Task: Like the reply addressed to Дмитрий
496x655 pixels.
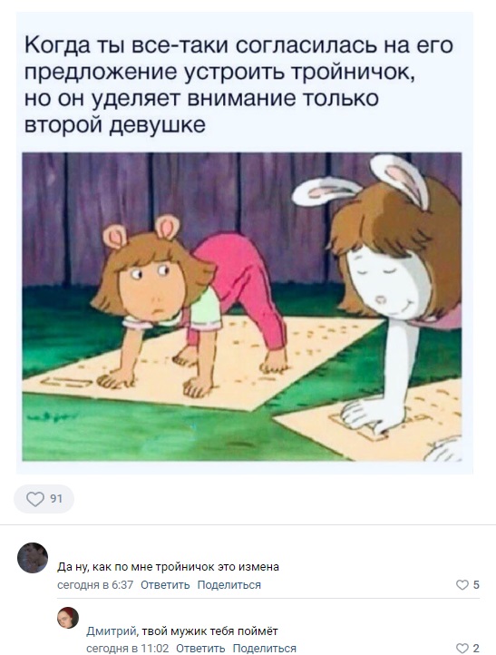Action: (462, 649)
